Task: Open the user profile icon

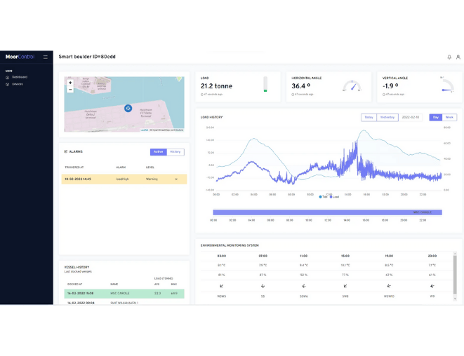Action: pos(458,57)
